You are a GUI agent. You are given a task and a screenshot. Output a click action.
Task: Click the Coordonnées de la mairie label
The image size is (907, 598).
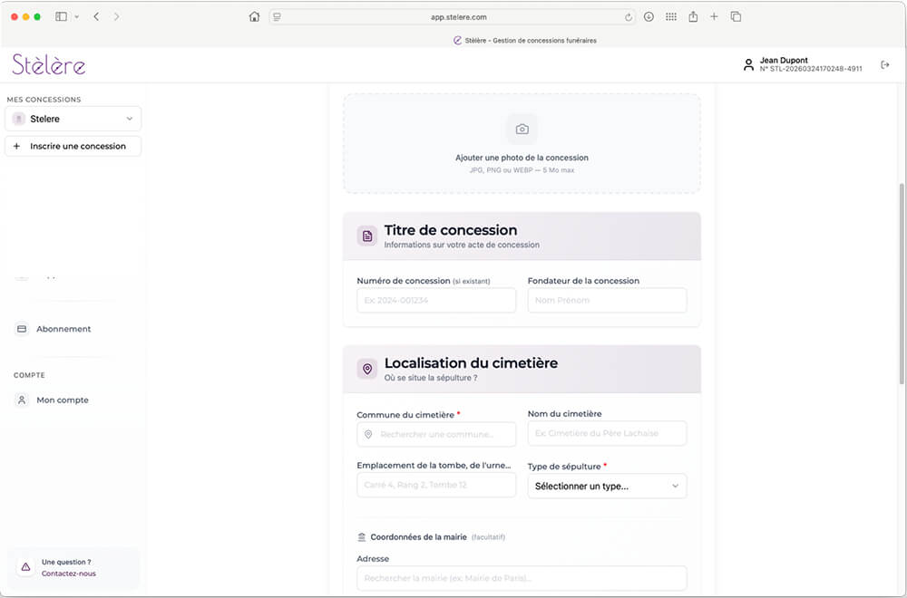pos(418,537)
